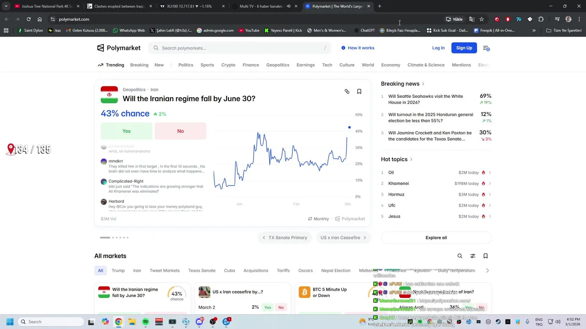Click the Log In link
This screenshot has height=329, width=586.
click(x=438, y=48)
